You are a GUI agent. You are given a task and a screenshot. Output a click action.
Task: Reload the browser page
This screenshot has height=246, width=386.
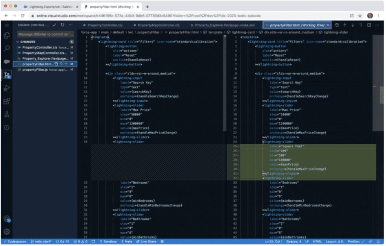point(23,16)
